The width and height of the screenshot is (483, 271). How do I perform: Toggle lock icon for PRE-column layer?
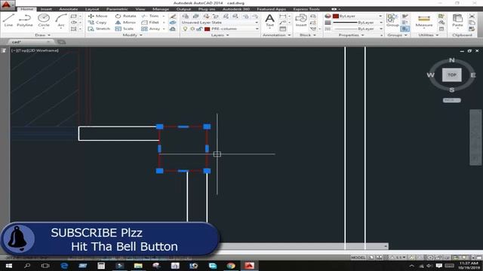pyautogui.click(x=199, y=29)
